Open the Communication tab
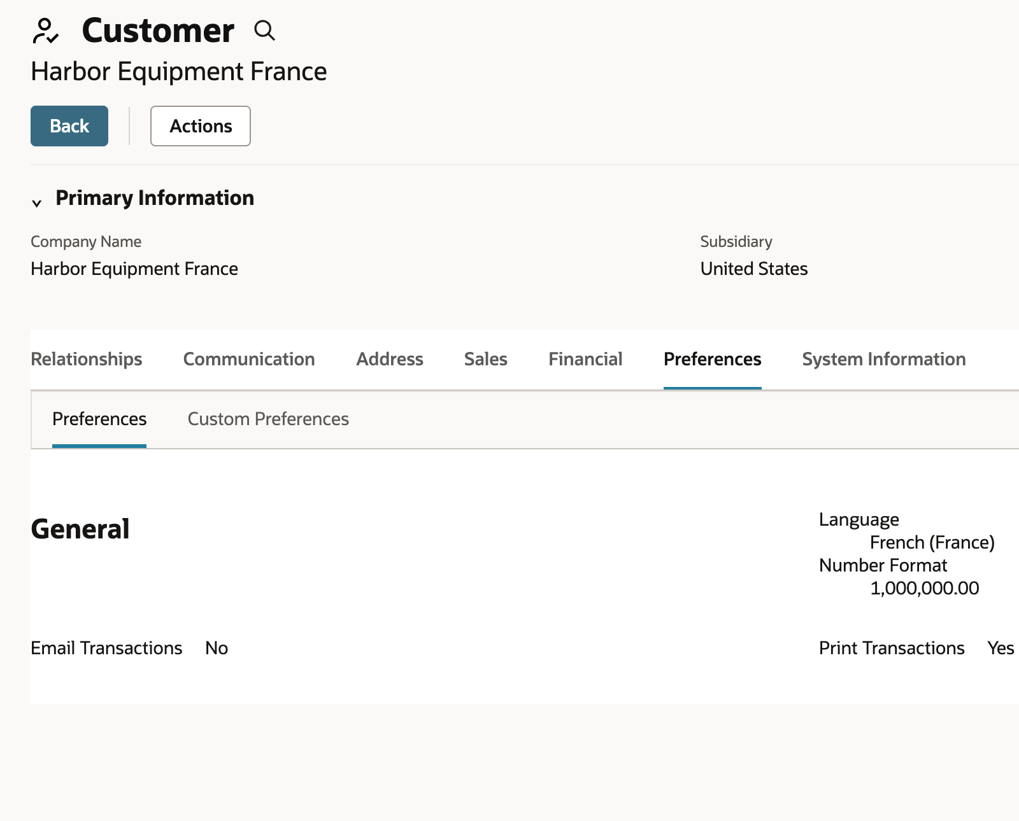Screen dimensions: 1019x821 pos(249,359)
